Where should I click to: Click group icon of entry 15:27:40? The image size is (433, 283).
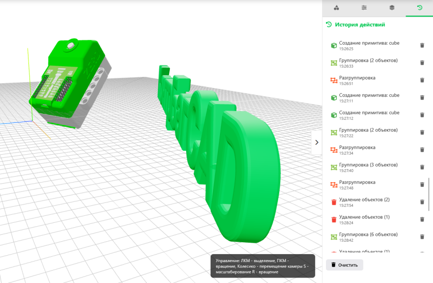(334, 167)
